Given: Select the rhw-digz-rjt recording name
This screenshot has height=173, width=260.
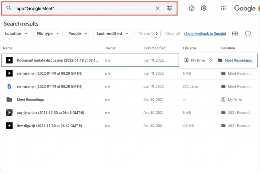Looking at the screenshot, I should [x=49, y=126].
